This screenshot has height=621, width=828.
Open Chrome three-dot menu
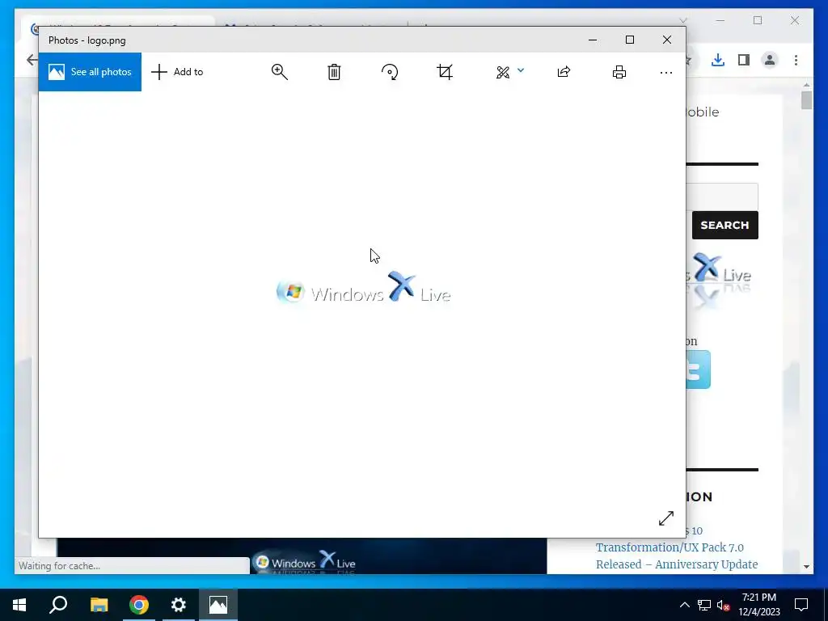(796, 60)
